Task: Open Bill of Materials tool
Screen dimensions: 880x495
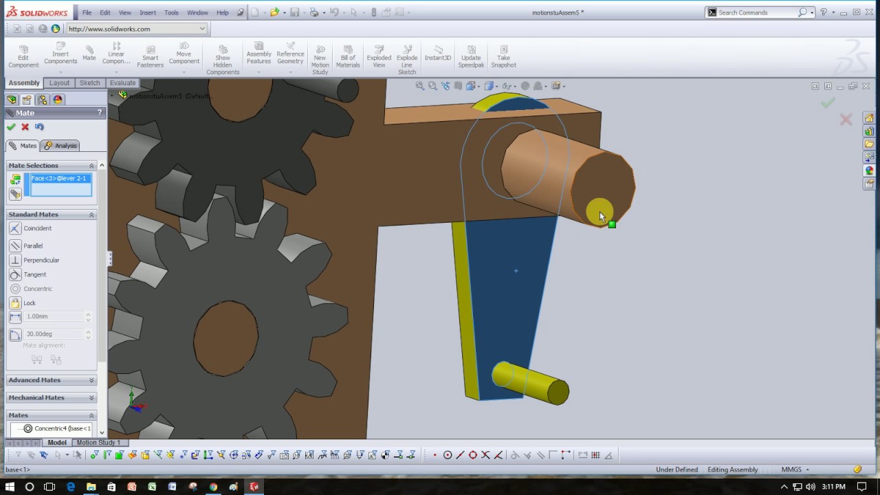Action: (x=348, y=57)
